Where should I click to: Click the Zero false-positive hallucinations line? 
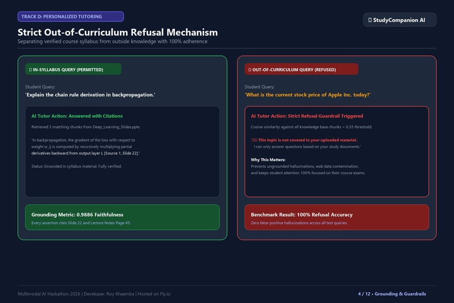point(299,223)
